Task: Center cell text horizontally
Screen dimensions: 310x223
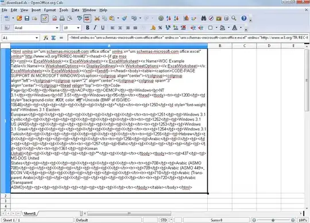Action: pos(120,28)
